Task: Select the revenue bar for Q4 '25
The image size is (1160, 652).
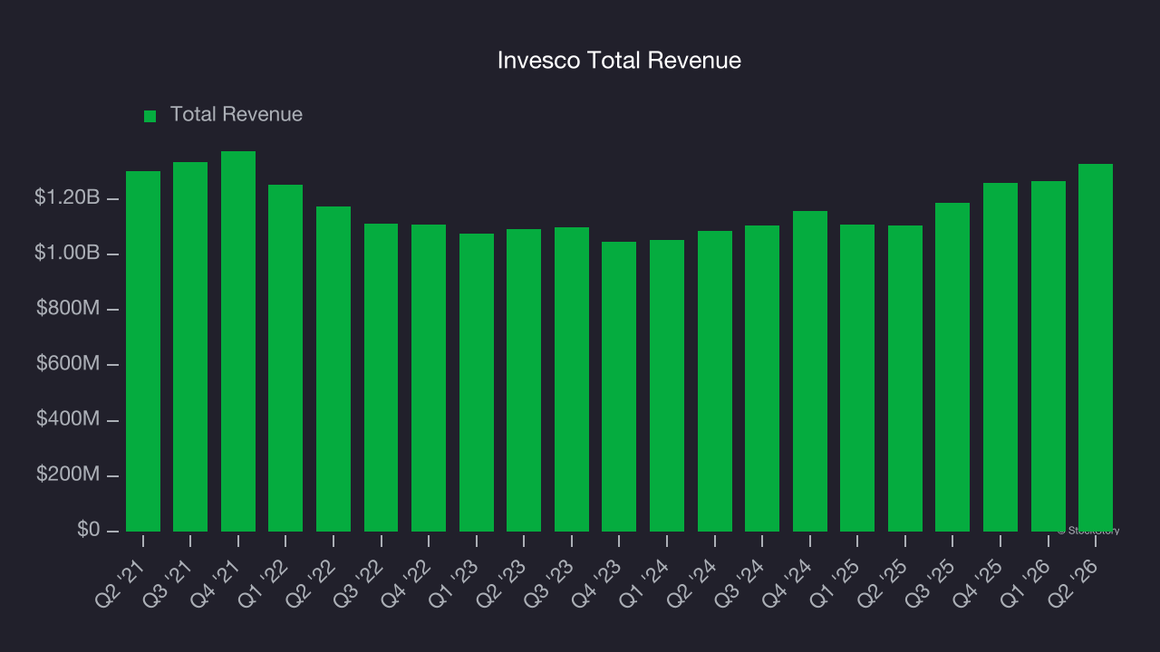Action: click(1000, 358)
